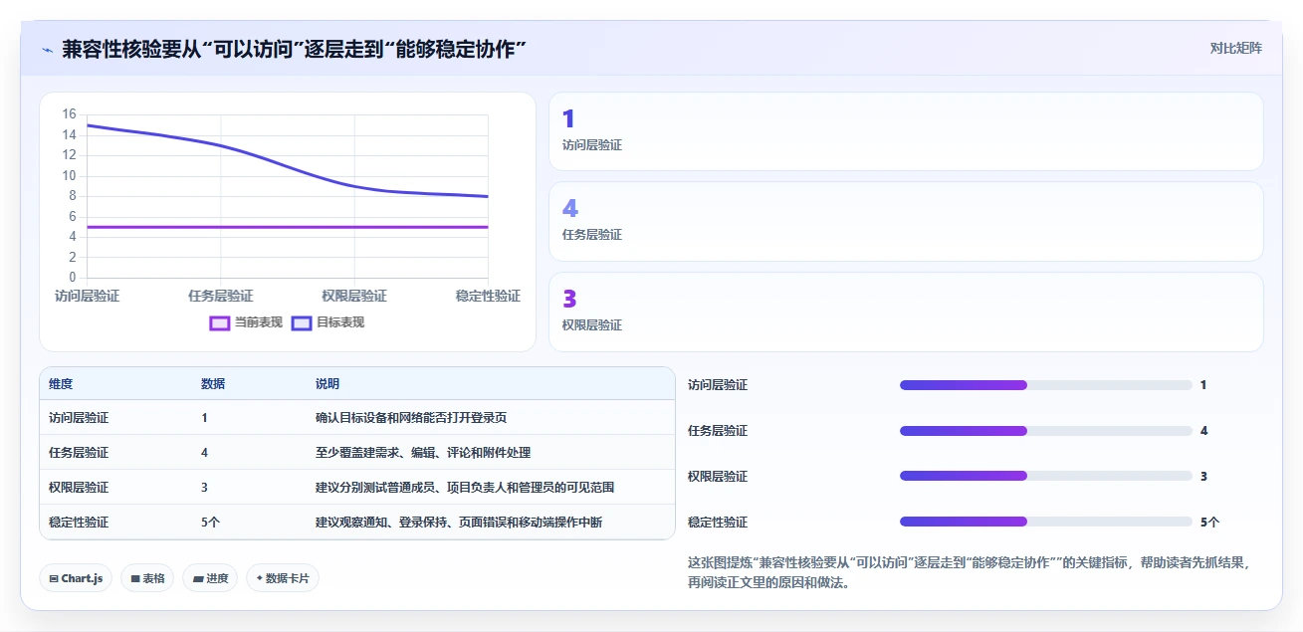Image resolution: width=1303 pixels, height=632 pixels.
Task: Select the 数据卡片 tag chip
Action: tap(283, 578)
